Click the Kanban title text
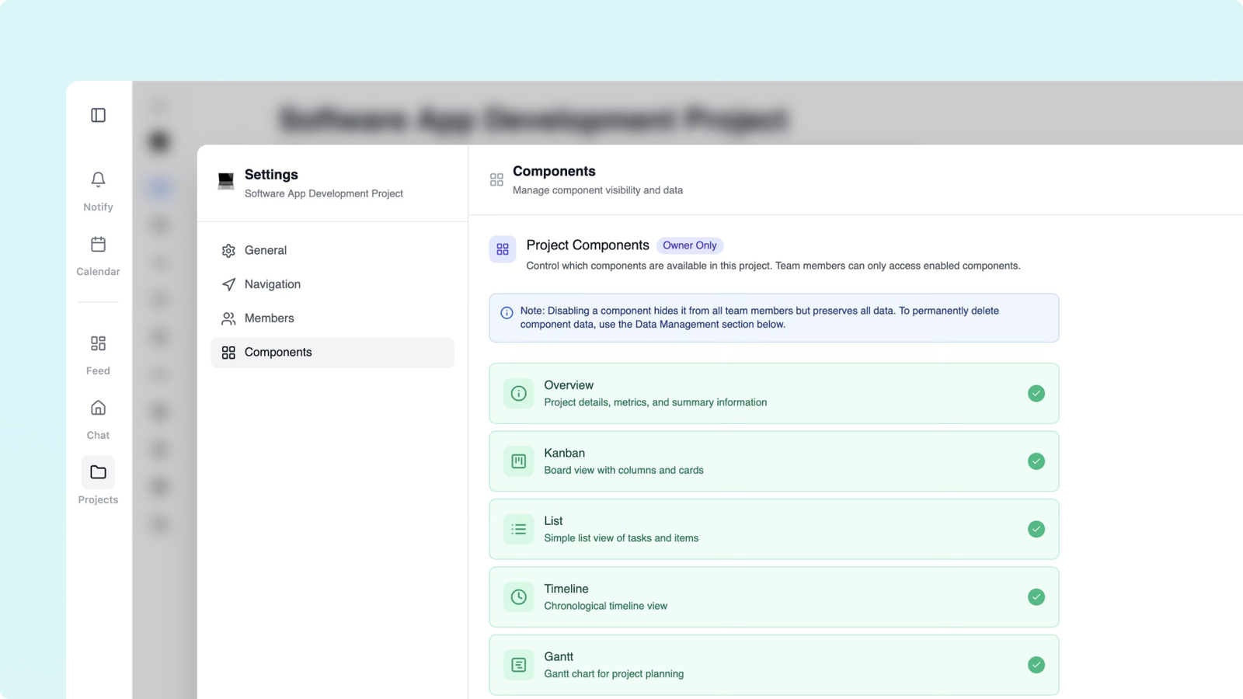This screenshot has height=699, width=1243. pyautogui.click(x=565, y=453)
